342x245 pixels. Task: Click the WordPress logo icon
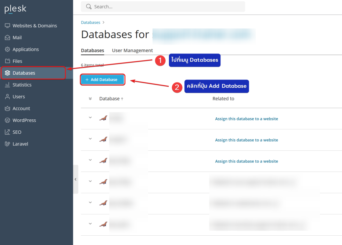(7, 120)
